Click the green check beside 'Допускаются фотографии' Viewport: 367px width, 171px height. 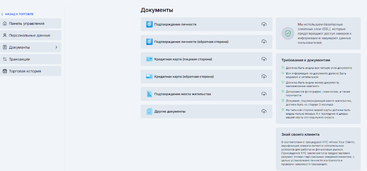283,92
